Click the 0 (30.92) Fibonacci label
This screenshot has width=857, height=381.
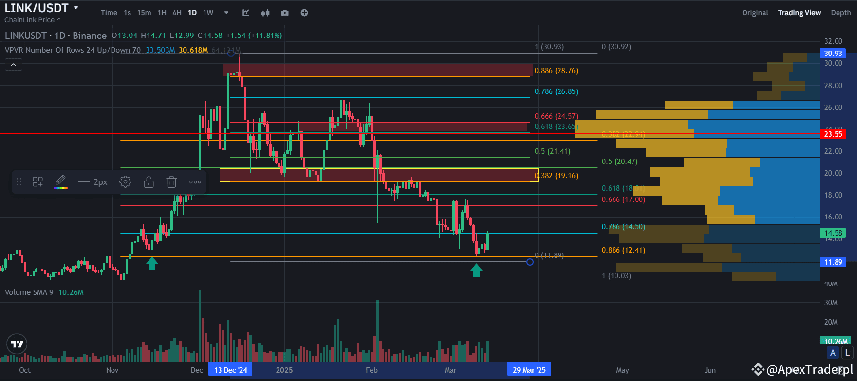616,47
